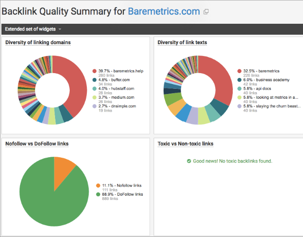Screen dimensions: 303x237
Task: Click the '4.0% - hubstaff.com' legend label
Action: click(116, 88)
